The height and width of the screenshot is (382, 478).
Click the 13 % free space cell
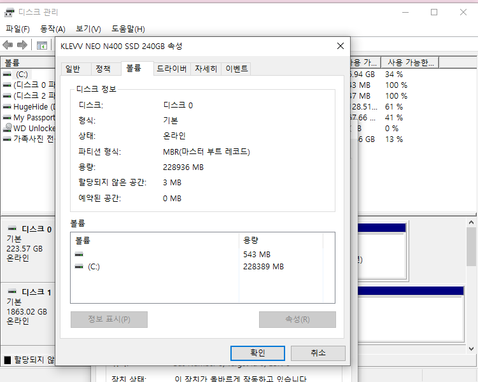[x=394, y=139]
